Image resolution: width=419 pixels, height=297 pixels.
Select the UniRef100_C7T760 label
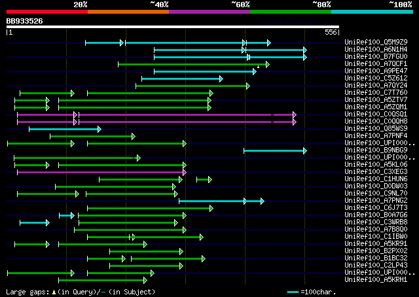coord(376,92)
